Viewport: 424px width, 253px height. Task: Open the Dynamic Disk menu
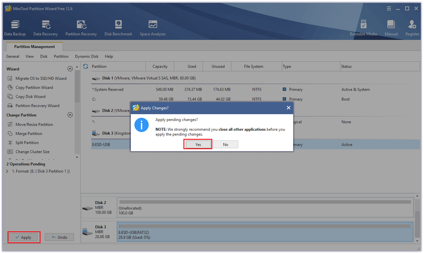coord(87,56)
